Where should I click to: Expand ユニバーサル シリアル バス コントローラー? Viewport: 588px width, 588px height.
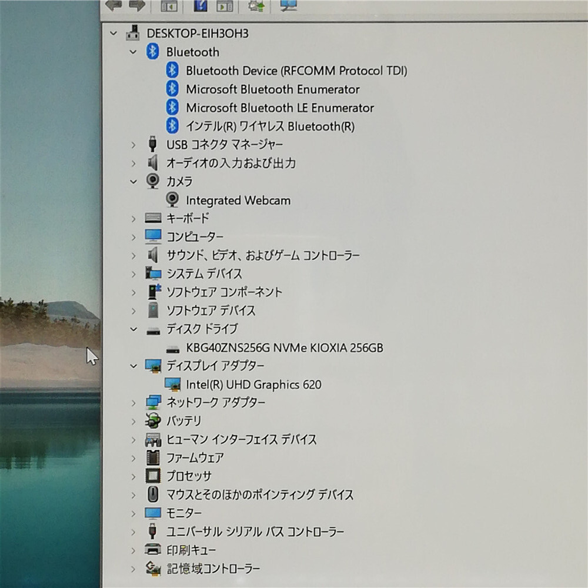[133, 532]
